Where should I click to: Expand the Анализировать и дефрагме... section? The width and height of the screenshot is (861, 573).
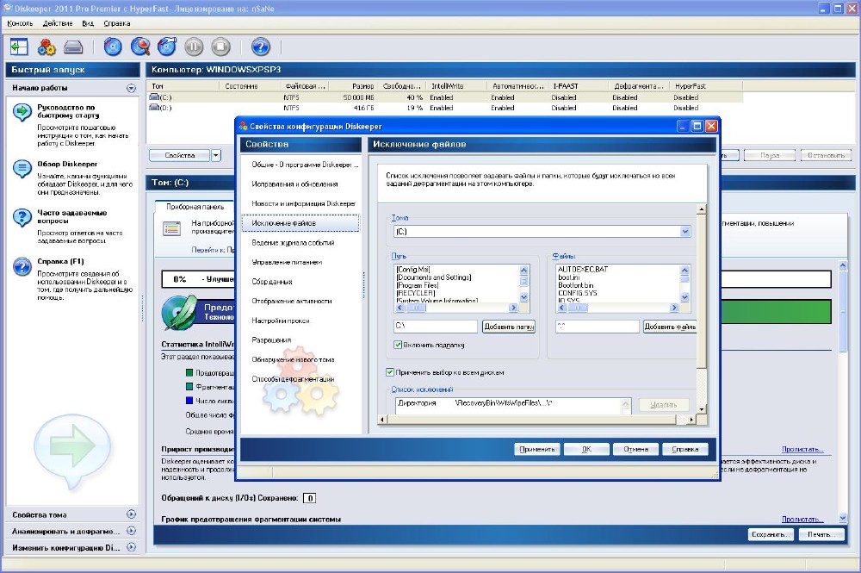tap(131, 531)
